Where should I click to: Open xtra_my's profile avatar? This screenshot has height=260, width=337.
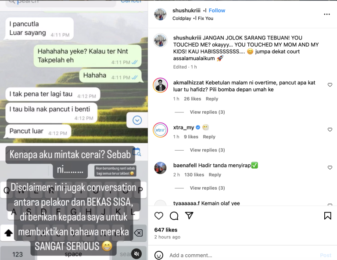160,130
